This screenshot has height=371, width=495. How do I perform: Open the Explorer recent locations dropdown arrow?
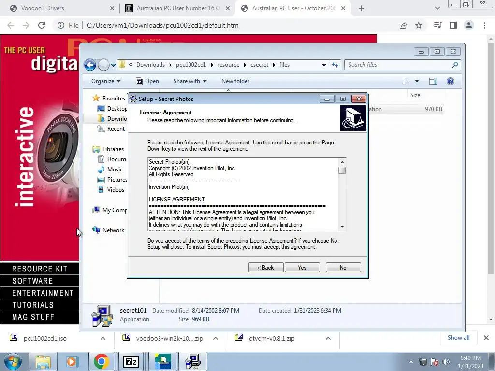[x=113, y=65]
